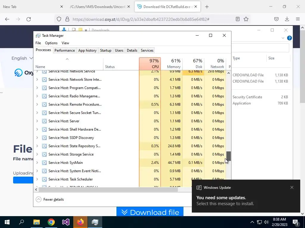Expand Service Host: Remote Procedure row
This screenshot has width=305, height=228.
[37, 104]
